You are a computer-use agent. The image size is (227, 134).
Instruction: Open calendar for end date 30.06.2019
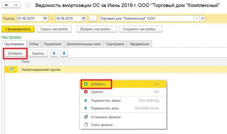(84, 18)
